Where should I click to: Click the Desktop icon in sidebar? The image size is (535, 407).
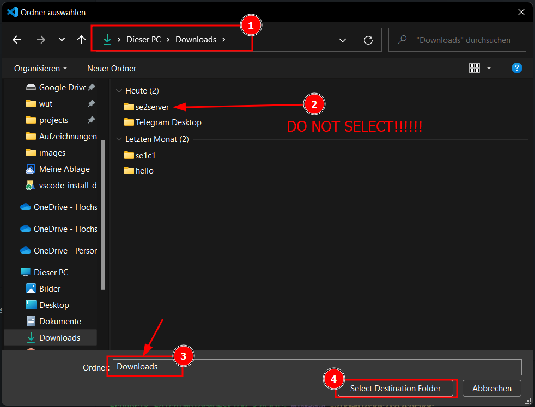coord(31,305)
